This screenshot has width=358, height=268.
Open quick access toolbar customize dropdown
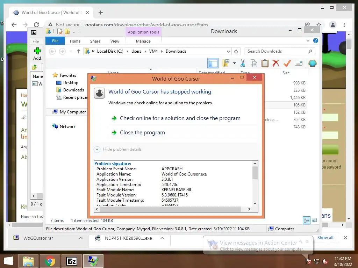click(74, 32)
